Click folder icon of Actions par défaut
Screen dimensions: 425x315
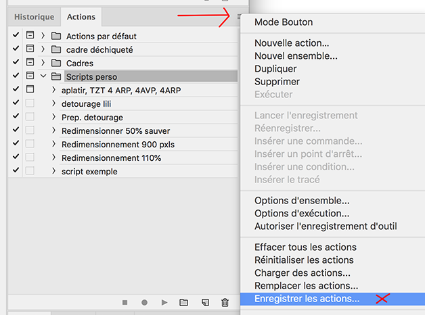[56, 36]
